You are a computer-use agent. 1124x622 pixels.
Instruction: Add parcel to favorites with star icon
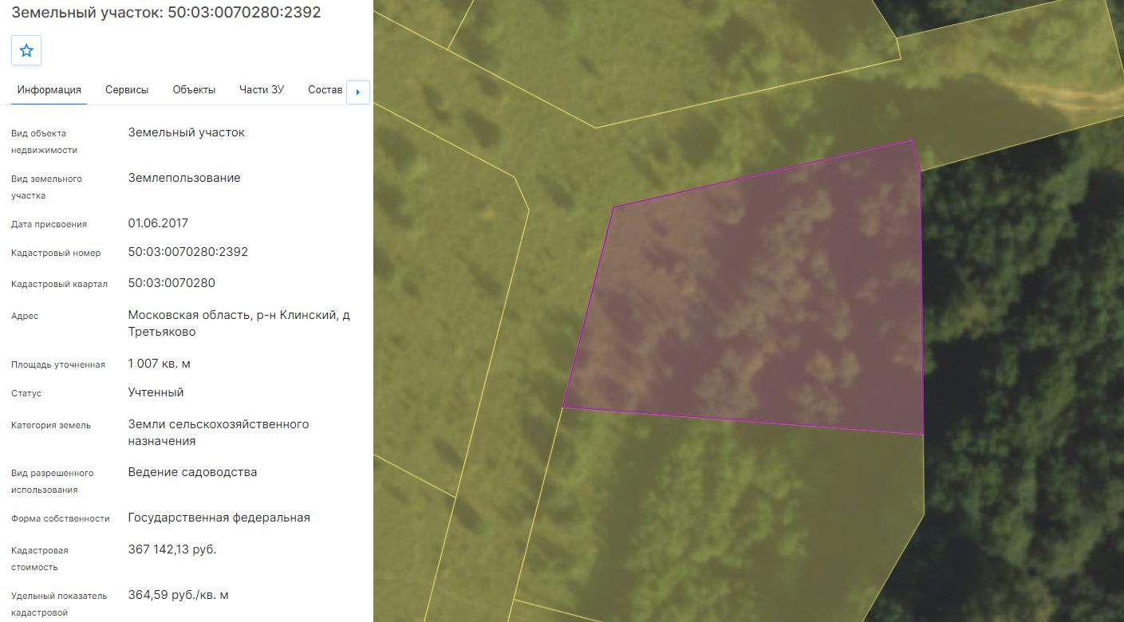tap(26, 50)
